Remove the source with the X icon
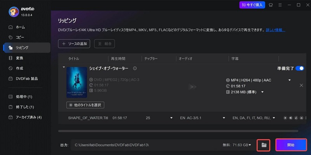311x155 pixels. tap(301, 85)
